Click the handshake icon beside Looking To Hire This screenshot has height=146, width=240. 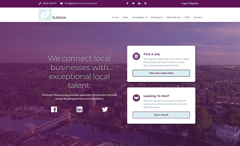[136, 98]
